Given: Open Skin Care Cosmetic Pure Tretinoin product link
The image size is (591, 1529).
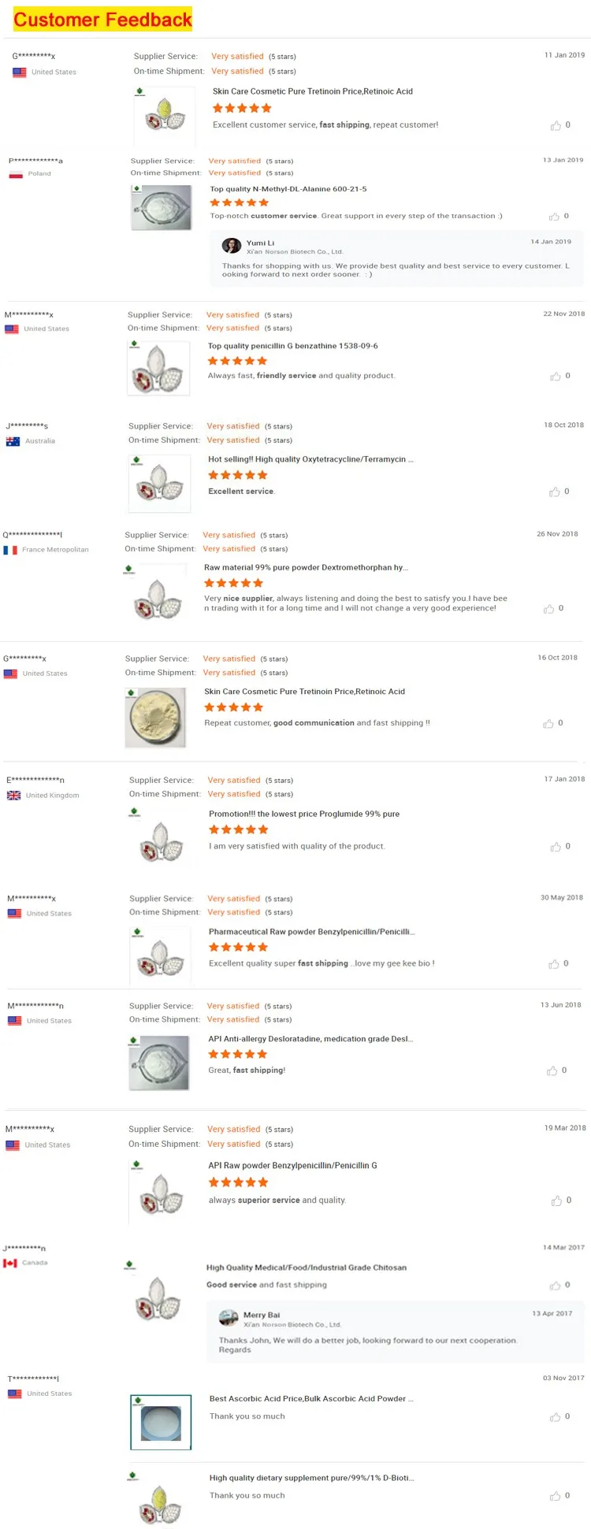Looking at the screenshot, I should tap(312, 91).
